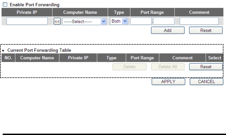
Task: Click the Port Range start field
Action: tap(141, 21)
